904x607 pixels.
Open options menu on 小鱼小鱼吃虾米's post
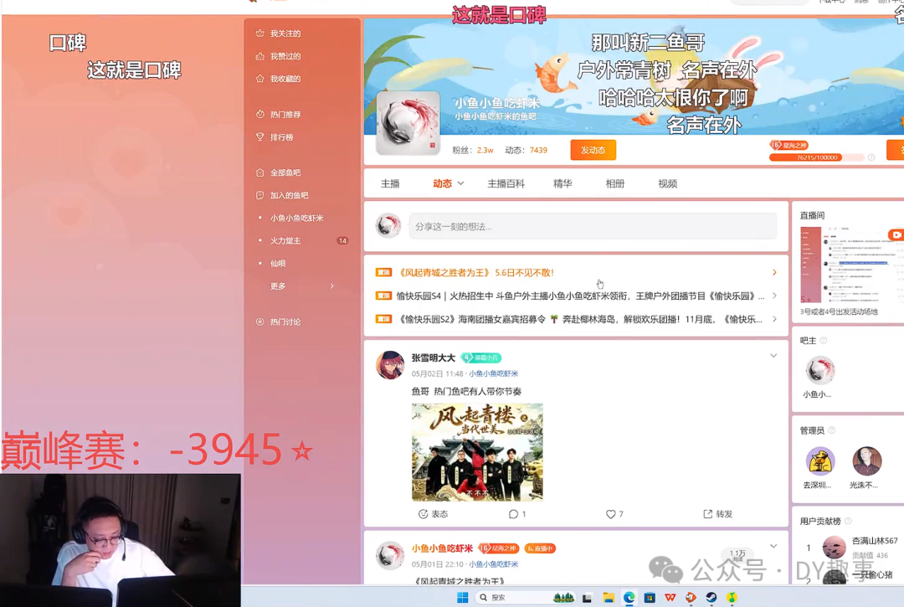pyautogui.click(x=773, y=546)
